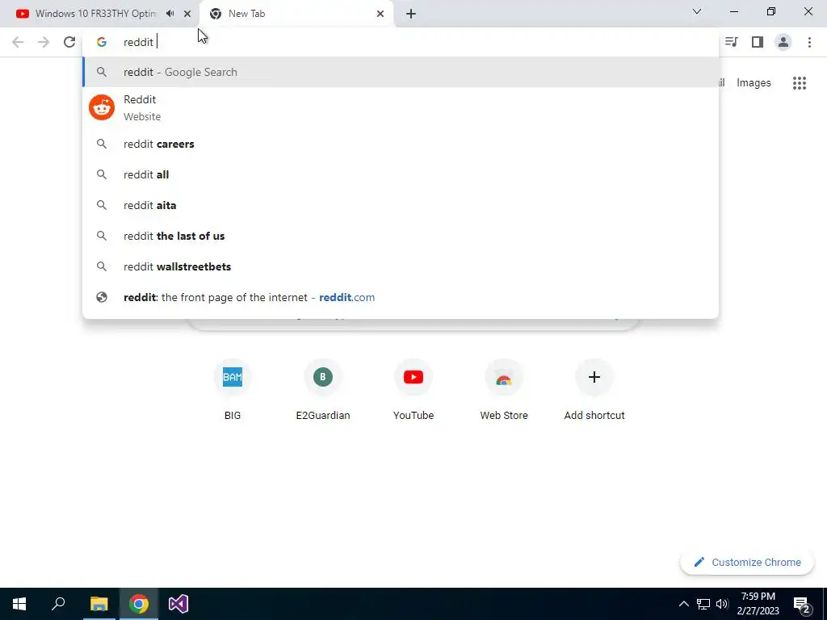Viewport: 827px width, 620px height.
Task: Open Visual Studio from taskbar
Action: point(178,604)
